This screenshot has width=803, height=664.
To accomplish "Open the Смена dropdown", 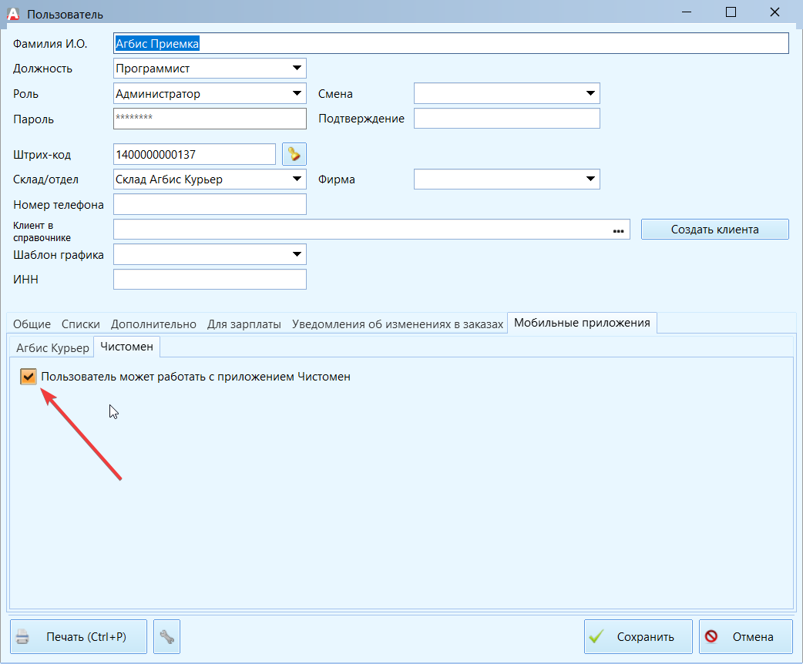I will tap(590, 93).
